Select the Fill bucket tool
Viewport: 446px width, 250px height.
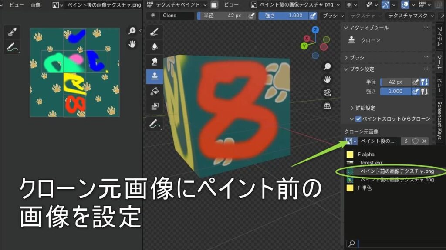(x=155, y=91)
